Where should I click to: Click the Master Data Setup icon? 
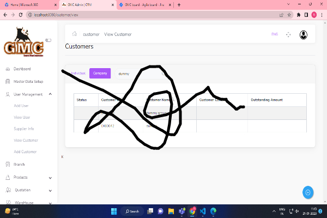point(7,82)
